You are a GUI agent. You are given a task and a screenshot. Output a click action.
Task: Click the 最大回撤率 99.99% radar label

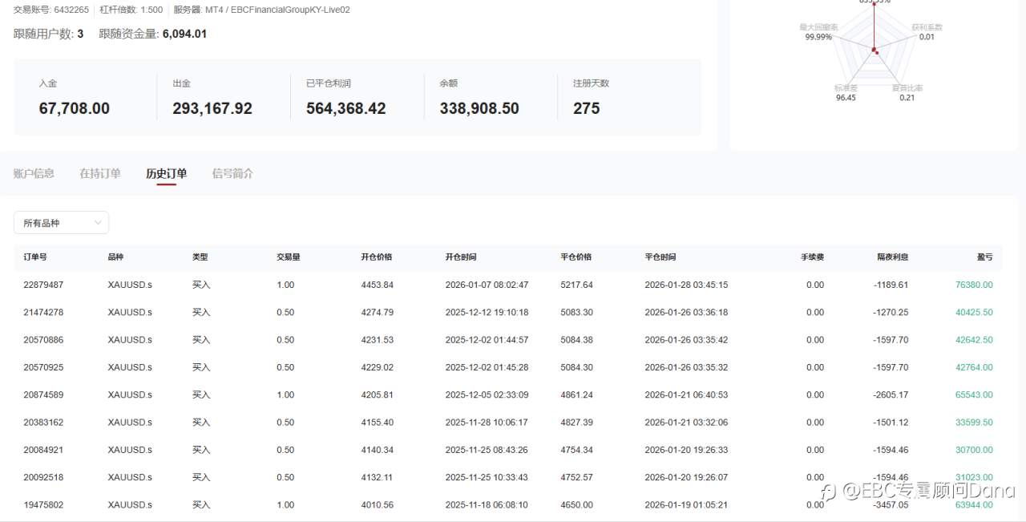point(818,31)
